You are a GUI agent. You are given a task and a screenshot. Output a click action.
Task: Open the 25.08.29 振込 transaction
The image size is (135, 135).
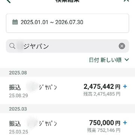click(x=67, y=91)
